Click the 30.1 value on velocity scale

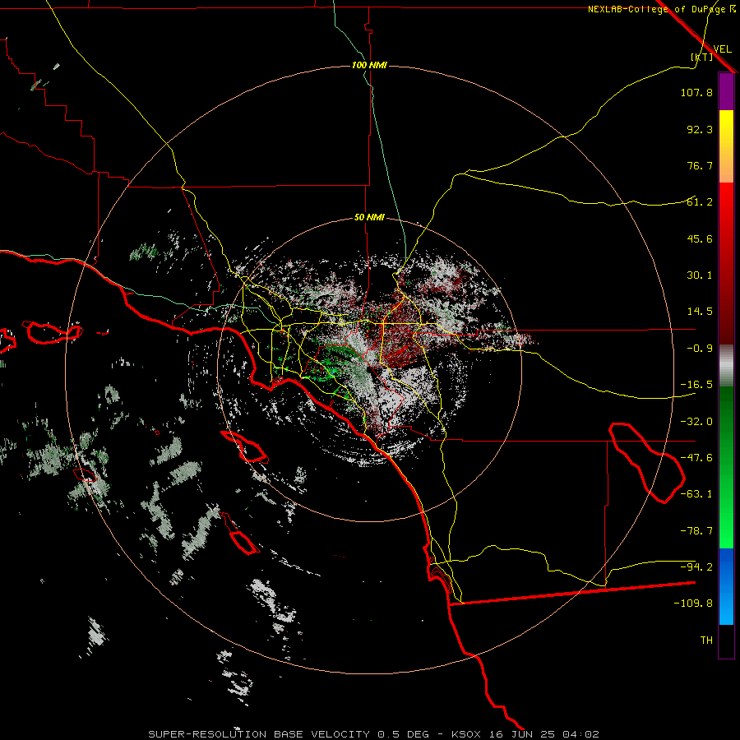(700, 275)
